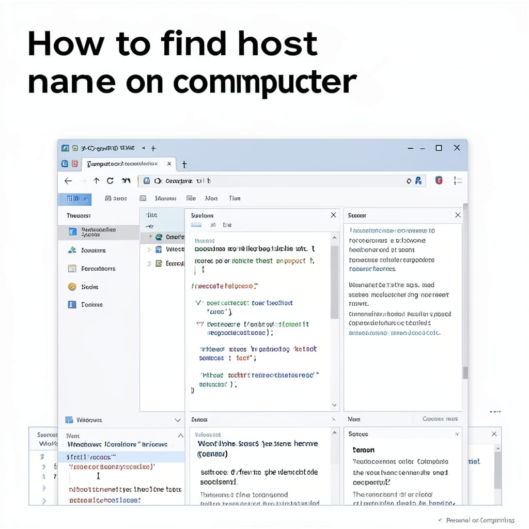This screenshot has width=529, height=529.
Task: Click the Nors panel header label
Action: tap(354, 419)
